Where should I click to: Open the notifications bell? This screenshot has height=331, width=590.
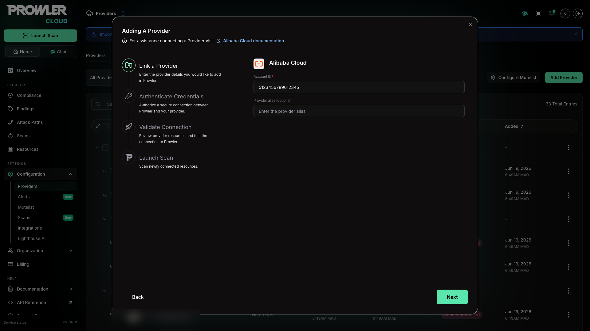[x=552, y=13]
